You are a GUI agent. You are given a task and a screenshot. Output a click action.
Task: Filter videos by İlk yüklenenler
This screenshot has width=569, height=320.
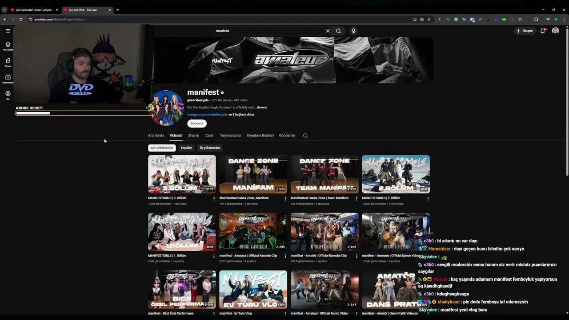(x=210, y=148)
